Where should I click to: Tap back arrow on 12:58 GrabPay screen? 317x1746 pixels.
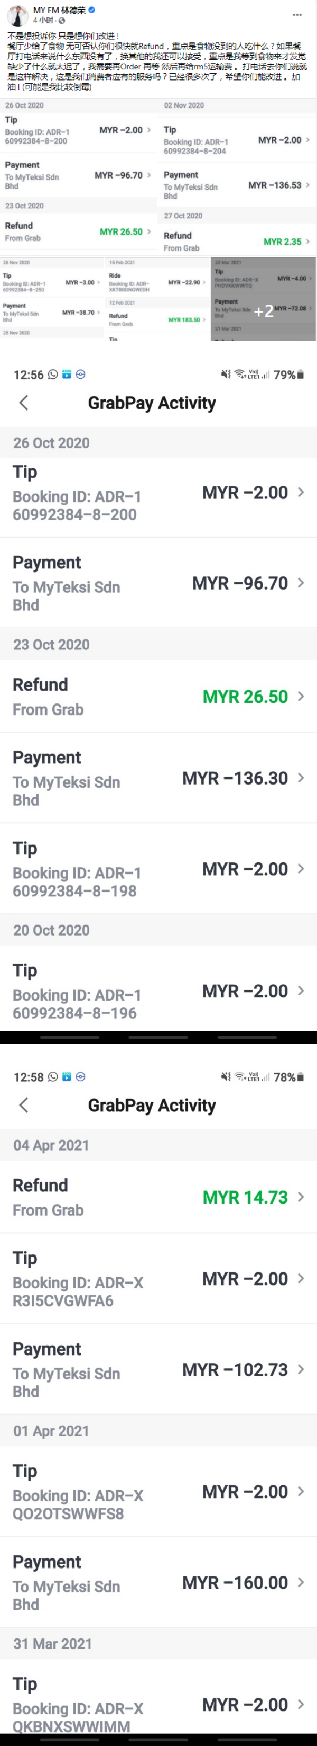tap(24, 1105)
